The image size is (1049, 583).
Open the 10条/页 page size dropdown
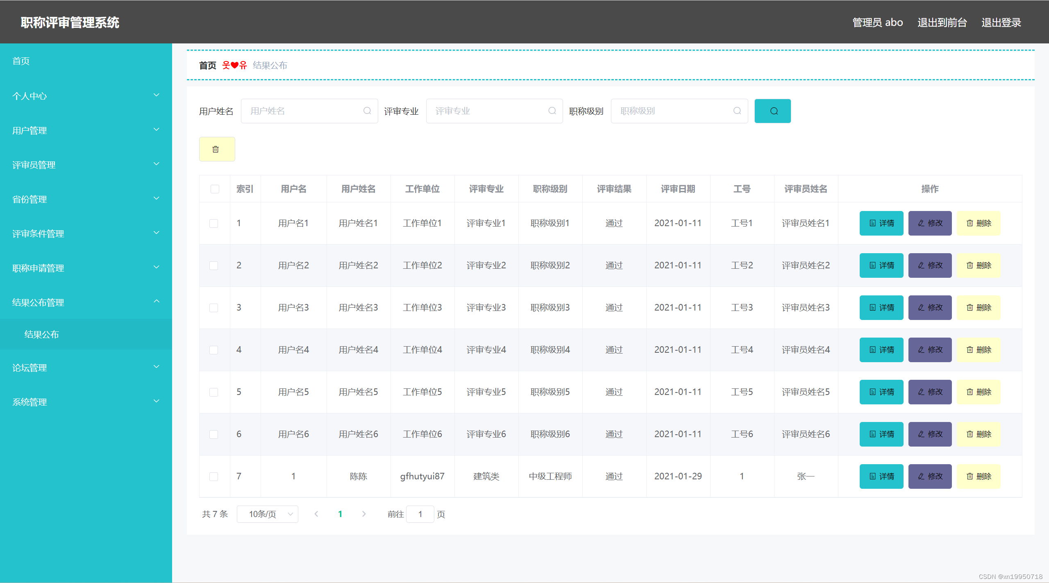click(268, 514)
